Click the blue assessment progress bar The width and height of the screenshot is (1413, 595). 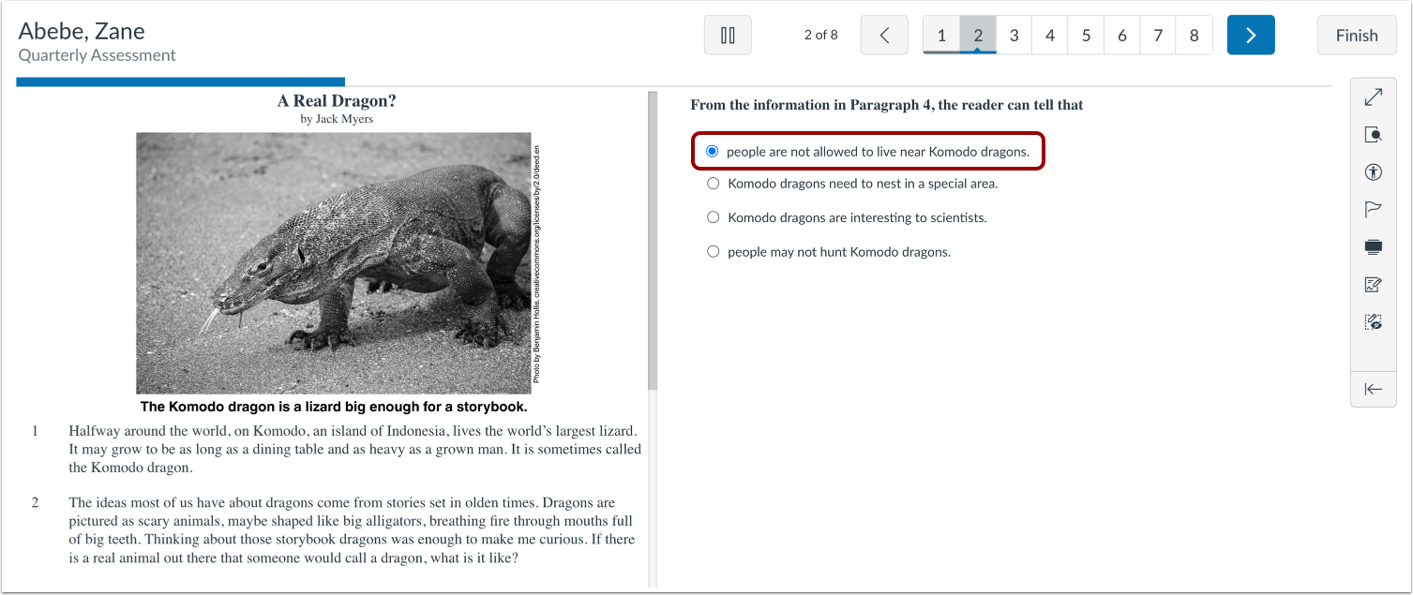tap(180, 82)
